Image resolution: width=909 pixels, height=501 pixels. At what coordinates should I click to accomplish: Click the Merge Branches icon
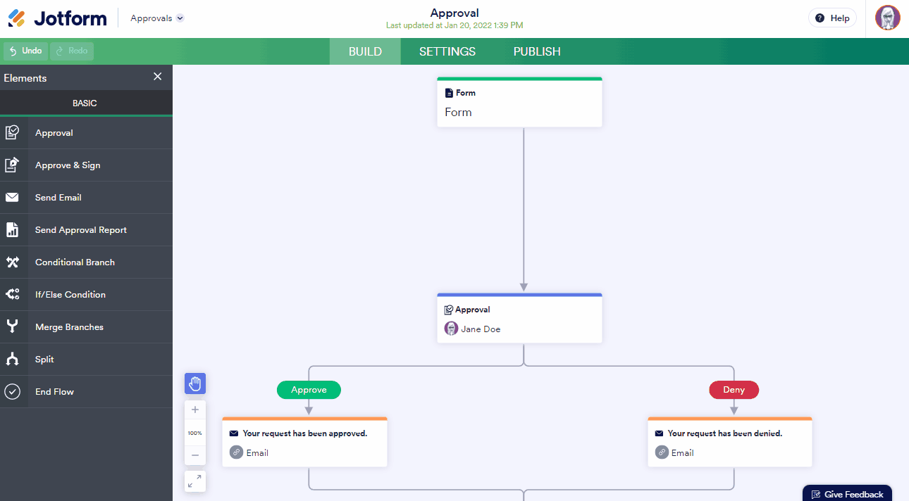pyautogui.click(x=13, y=327)
